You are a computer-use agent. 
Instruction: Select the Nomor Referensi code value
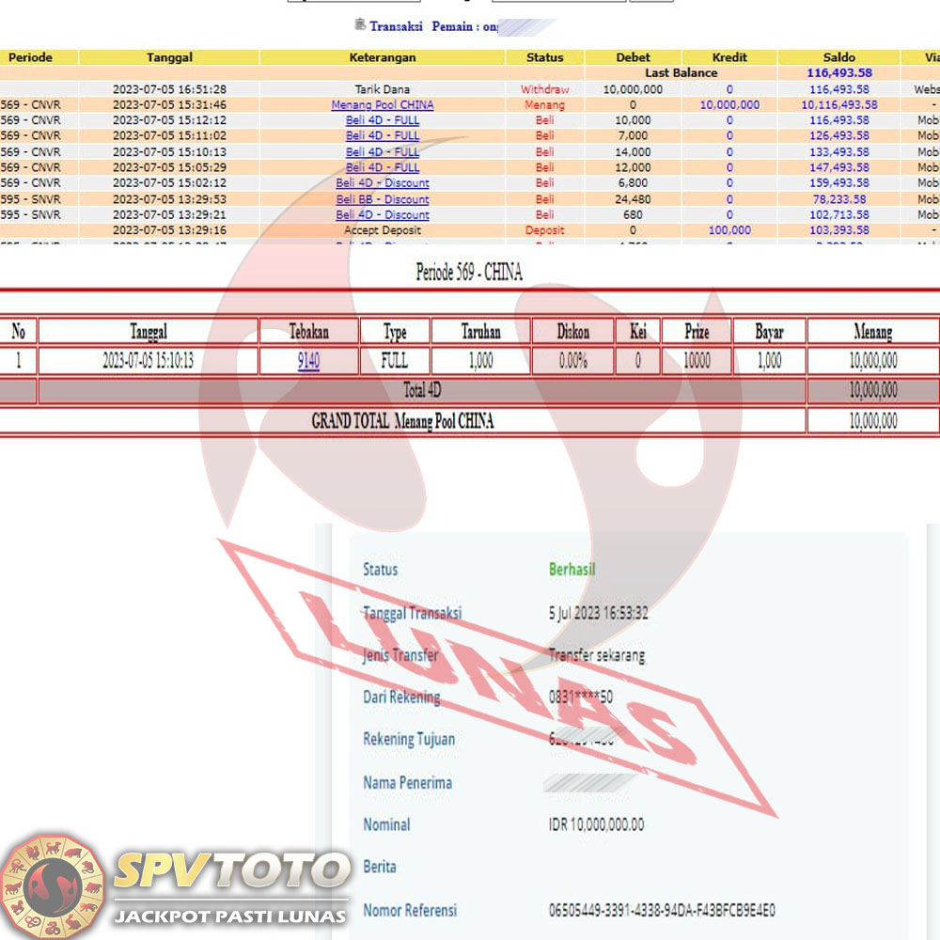click(662, 910)
